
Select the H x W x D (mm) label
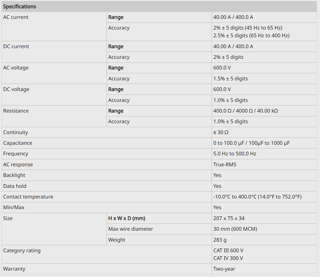click(x=127, y=218)
